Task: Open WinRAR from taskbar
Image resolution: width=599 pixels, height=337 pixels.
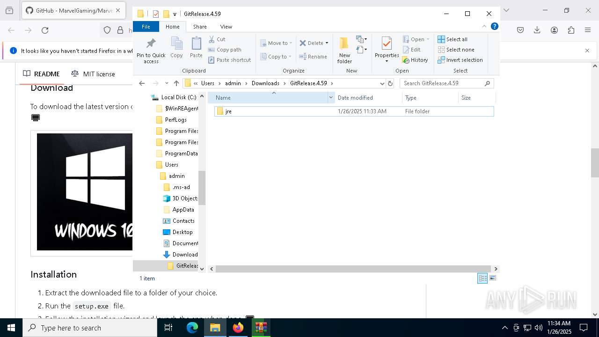Action: pyautogui.click(x=261, y=328)
